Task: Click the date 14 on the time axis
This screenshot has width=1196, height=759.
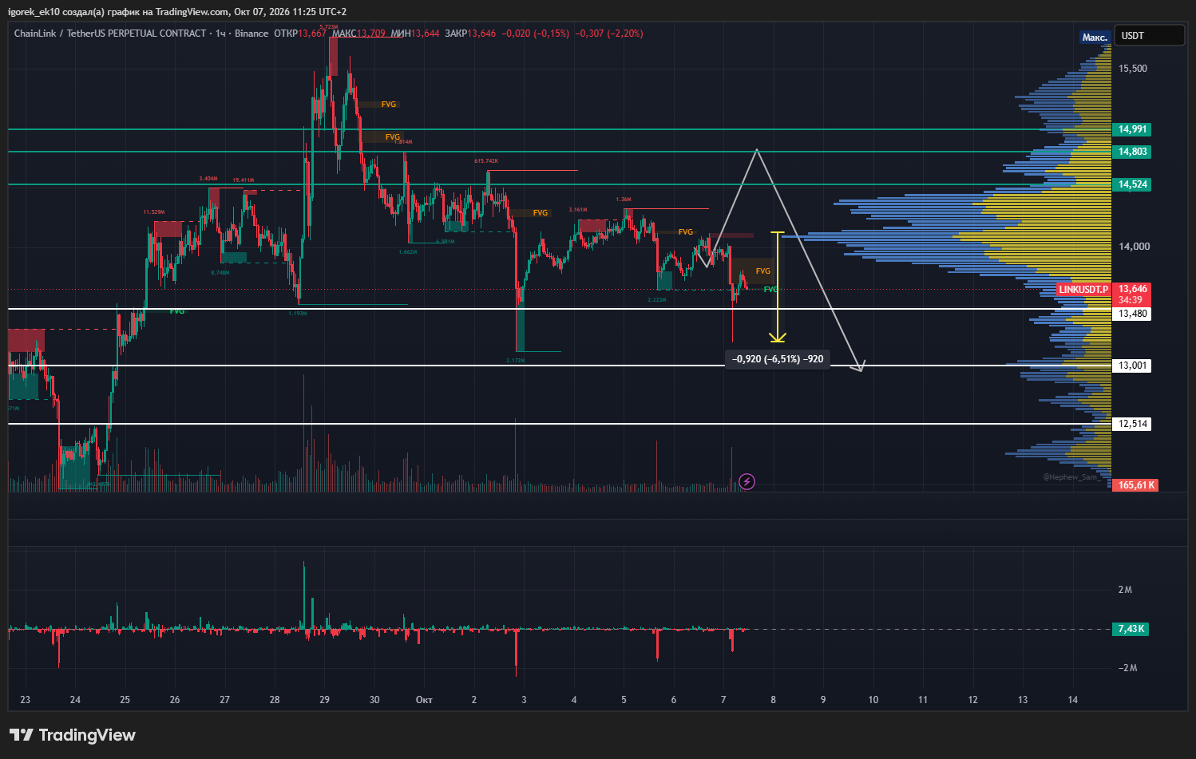Action: 1073,700
